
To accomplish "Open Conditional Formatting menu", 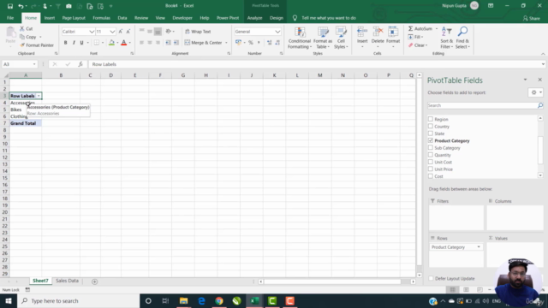I will coord(300,38).
